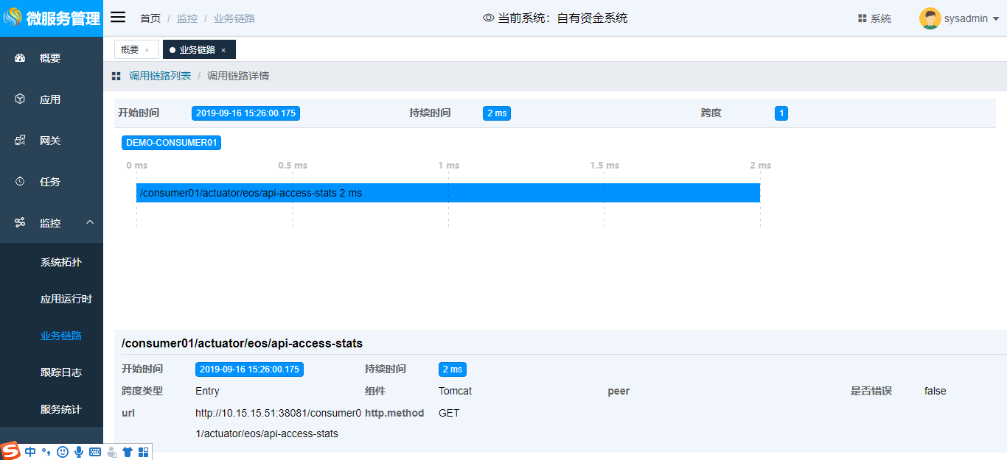Click the eye icon beside 当前系统

(488, 18)
